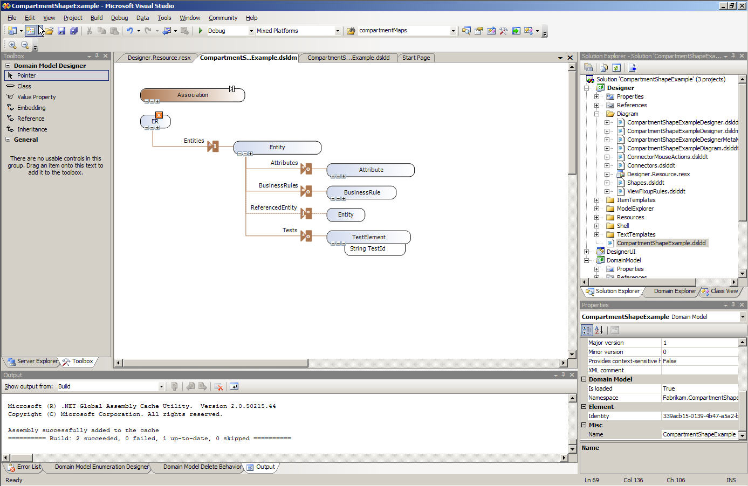
Task: Click the Save All toolbar icon
Action: tap(74, 31)
